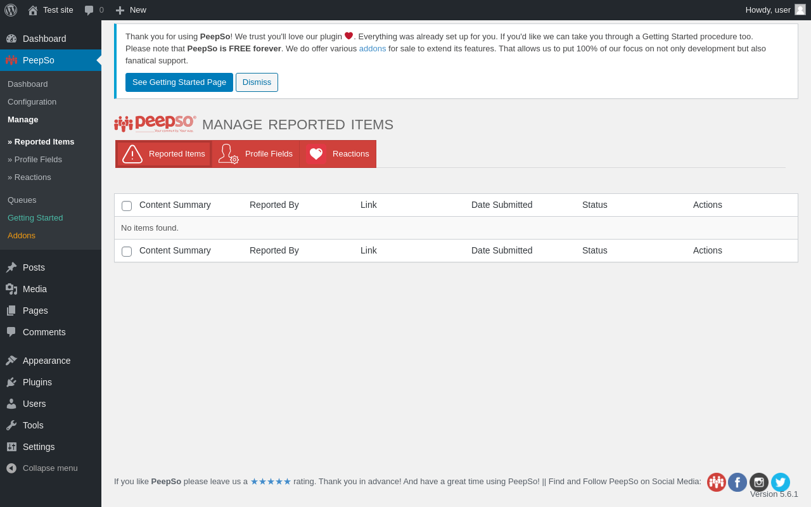Click Reported By header column
Viewport: 811px width, 507px height.
pyautogui.click(x=274, y=205)
